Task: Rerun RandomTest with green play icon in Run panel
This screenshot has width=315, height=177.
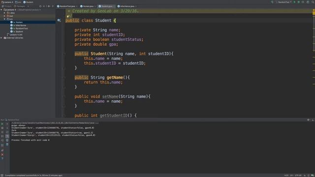Action: pyautogui.click(x=2, y=124)
